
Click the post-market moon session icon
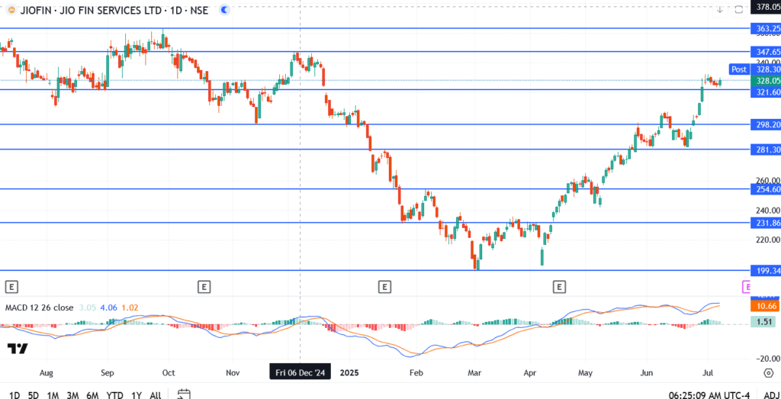tap(223, 11)
